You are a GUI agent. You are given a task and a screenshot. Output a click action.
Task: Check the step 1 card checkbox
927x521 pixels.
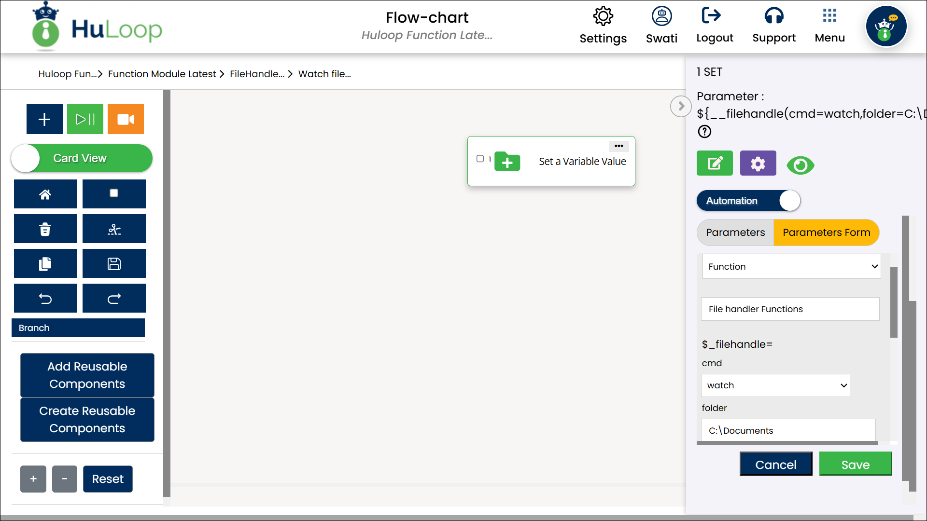click(x=480, y=159)
